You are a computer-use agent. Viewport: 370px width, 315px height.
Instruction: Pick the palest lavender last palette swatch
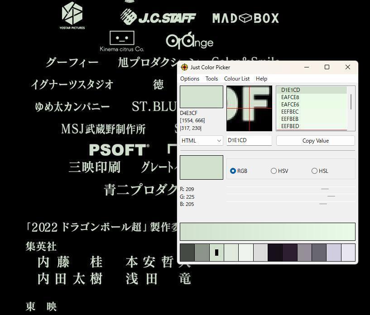(348, 253)
